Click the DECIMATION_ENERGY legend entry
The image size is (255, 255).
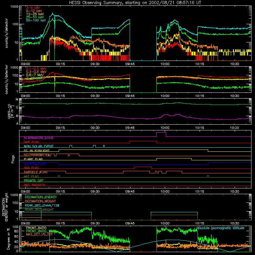coord(41,197)
